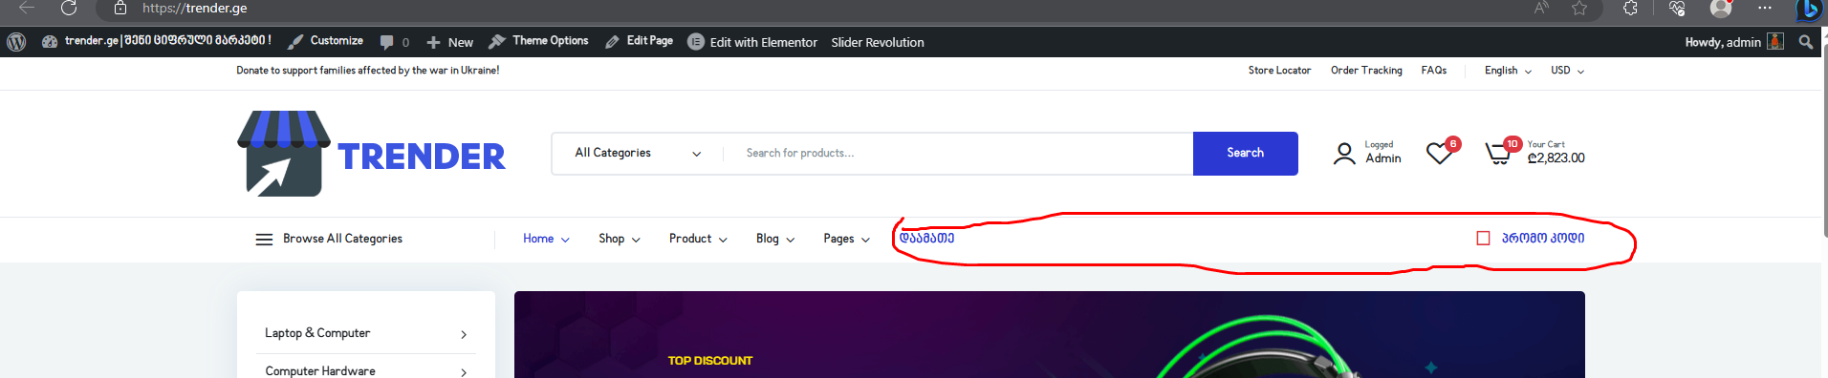Open the WordPress logo menu
The height and width of the screenshot is (378, 1828).
(x=16, y=42)
